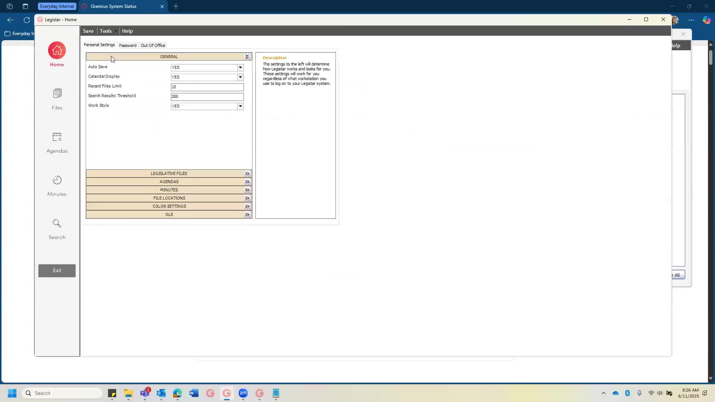715x402 pixels.
Task: Open the Auto Save dropdown
Action: pyautogui.click(x=240, y=68)
